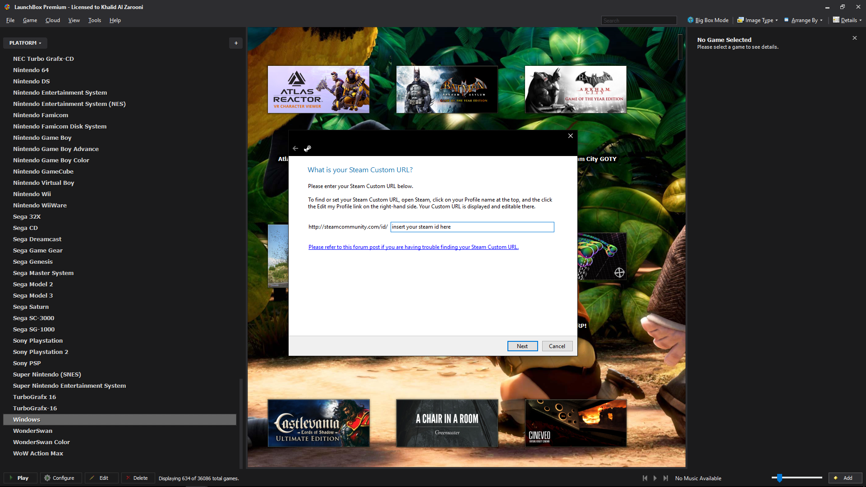Open the forum post help link
The width and height of the screenshot is (866, 487).
click(413, 247)
